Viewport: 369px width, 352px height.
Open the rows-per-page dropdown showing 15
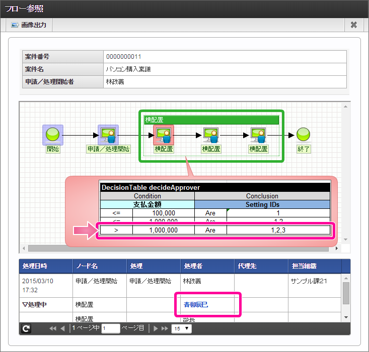coord(181,328)
